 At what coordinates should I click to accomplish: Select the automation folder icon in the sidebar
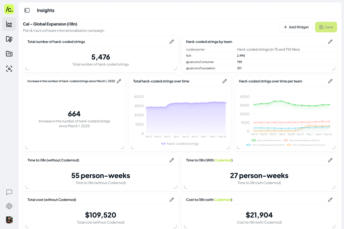pos(9,39)
